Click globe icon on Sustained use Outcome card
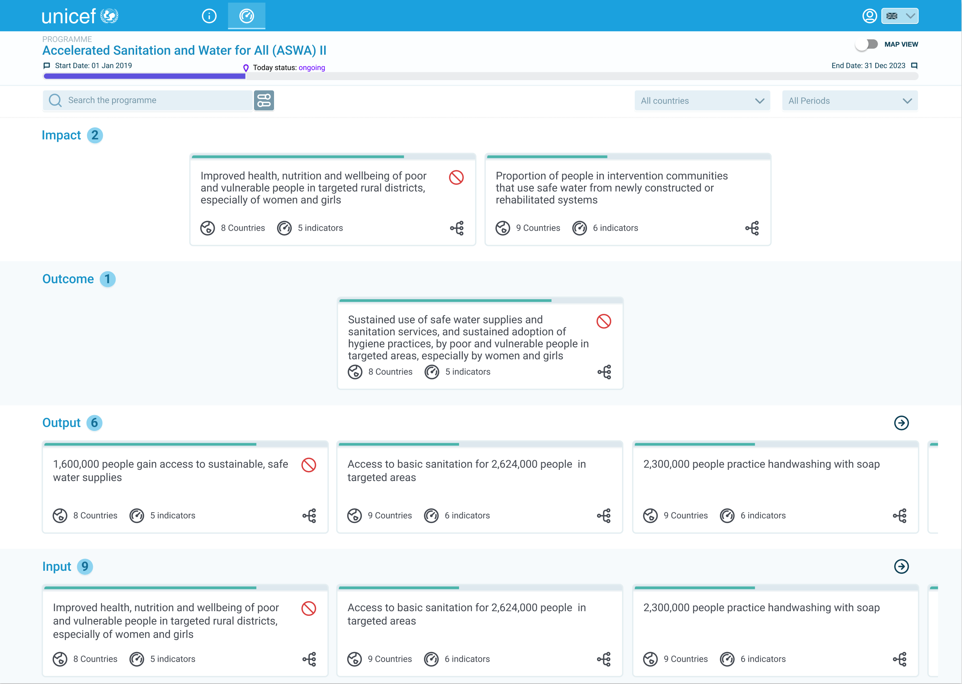 click(355, 372)
